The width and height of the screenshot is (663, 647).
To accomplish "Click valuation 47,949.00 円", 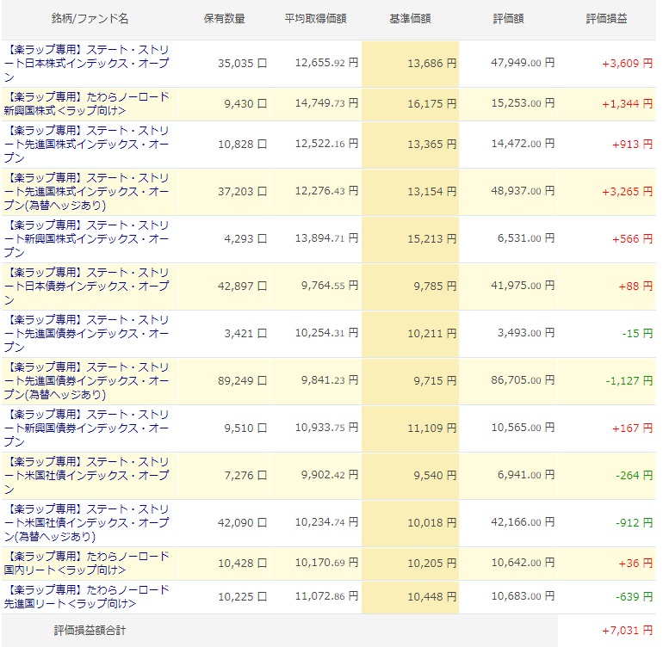I will pos(523,63).
